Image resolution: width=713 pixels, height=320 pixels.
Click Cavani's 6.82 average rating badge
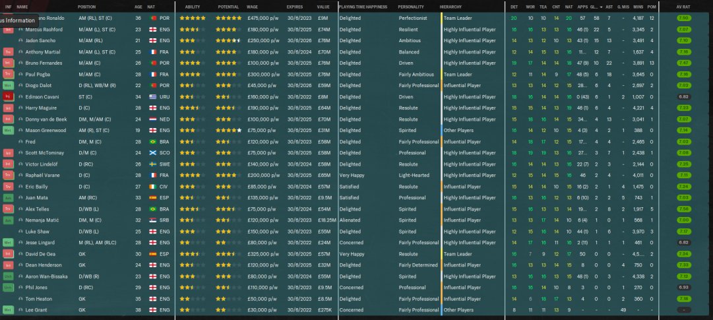click(x=684, y=97)
